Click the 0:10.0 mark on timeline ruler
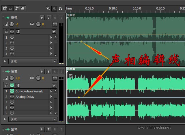This screenshot has height=135, width=185. pyautogui.click(x=113, y=8)
